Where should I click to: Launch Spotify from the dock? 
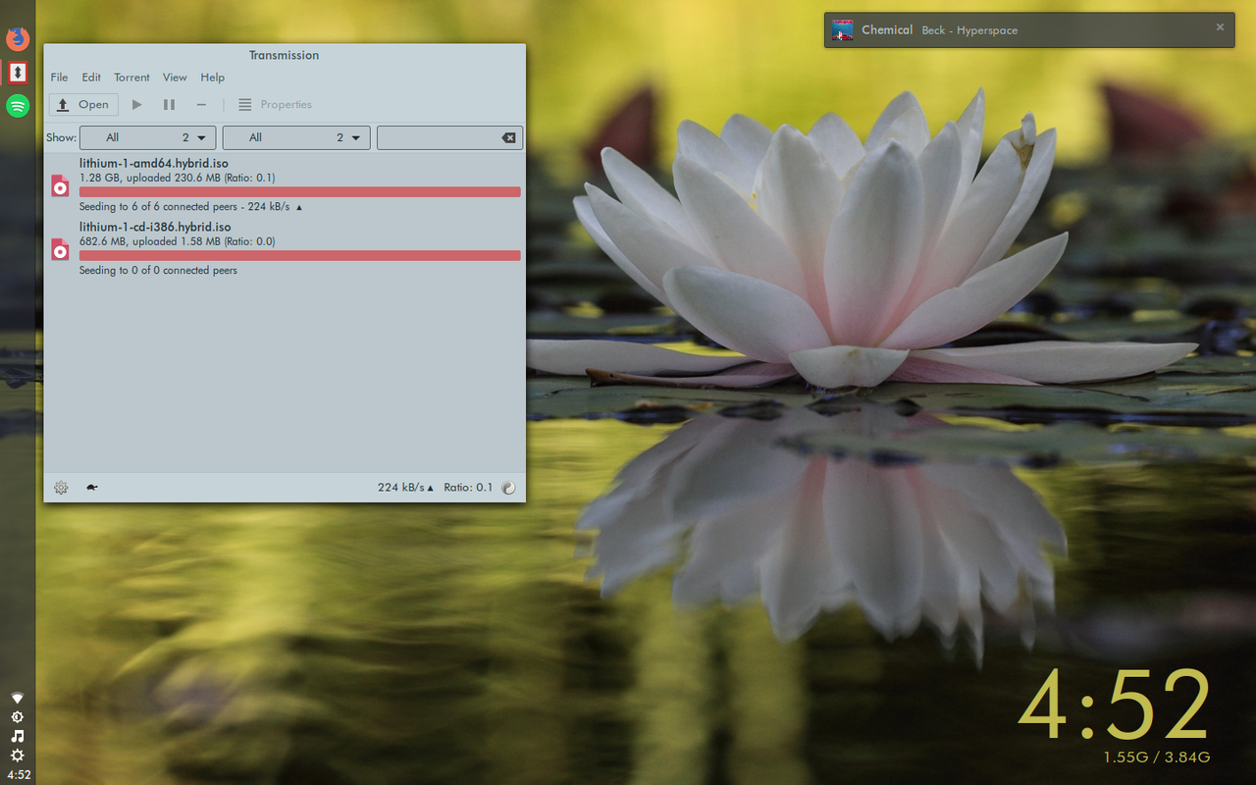click(18, 106)
